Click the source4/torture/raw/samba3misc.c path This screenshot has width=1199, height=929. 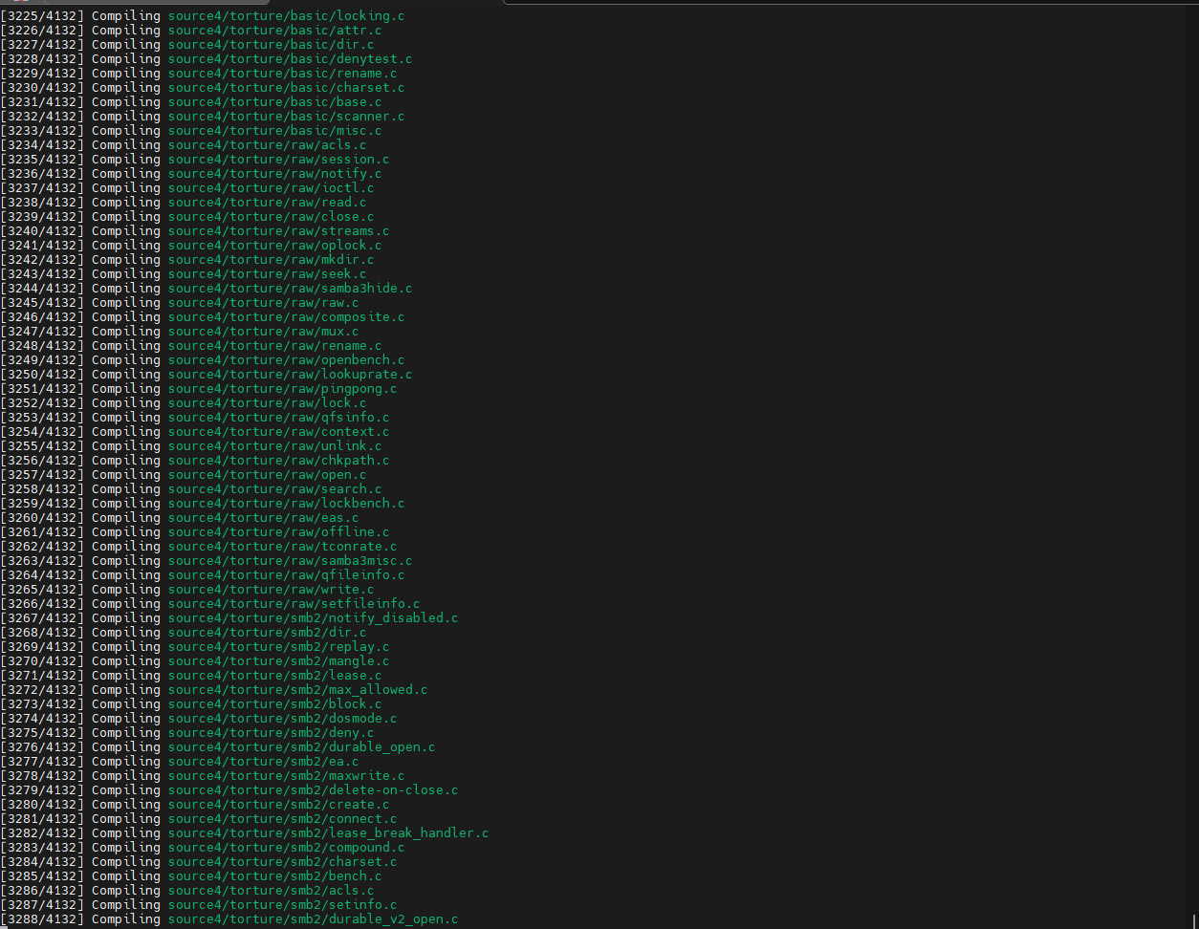point(290,561)
